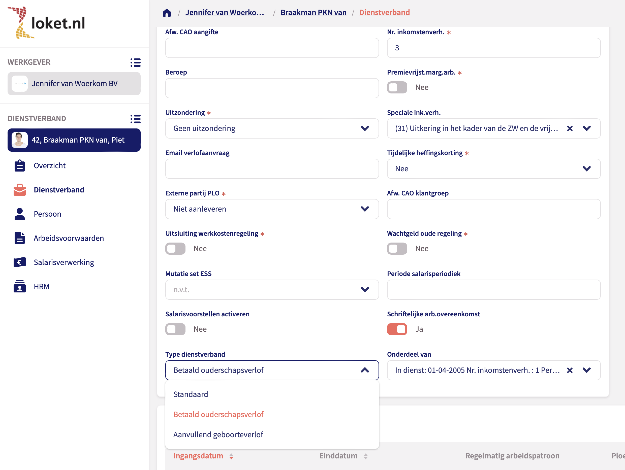Open the Uitzondering dropdown
Image resolution: width=625 pixels, height=470 pixels.
(x=364, y=128)
